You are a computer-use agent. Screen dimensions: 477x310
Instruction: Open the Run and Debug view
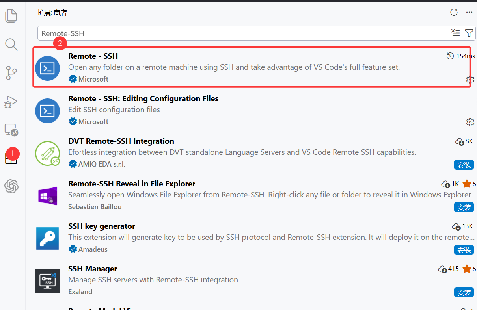pyautogui.click(x=11, y=102)
